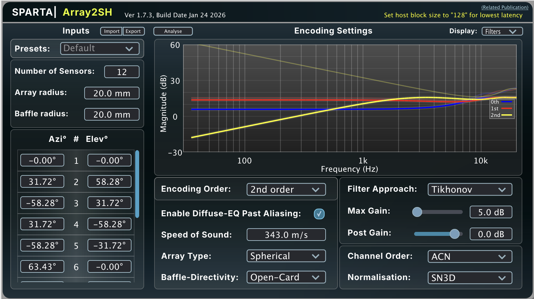534x299 pixels.
Task: Edit the Speed of Sound field
Action: [x=286, y=235]
